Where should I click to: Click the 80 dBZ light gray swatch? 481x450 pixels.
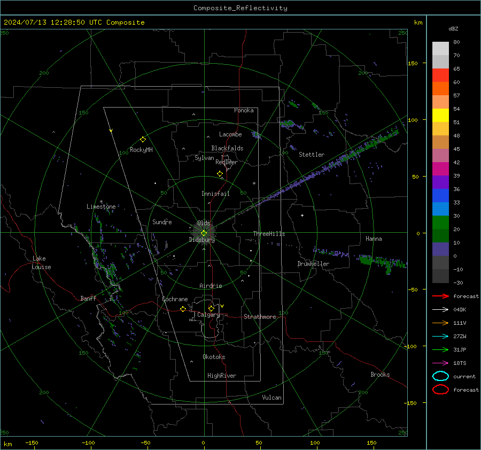pyautogui.click(x=440, y=48)
